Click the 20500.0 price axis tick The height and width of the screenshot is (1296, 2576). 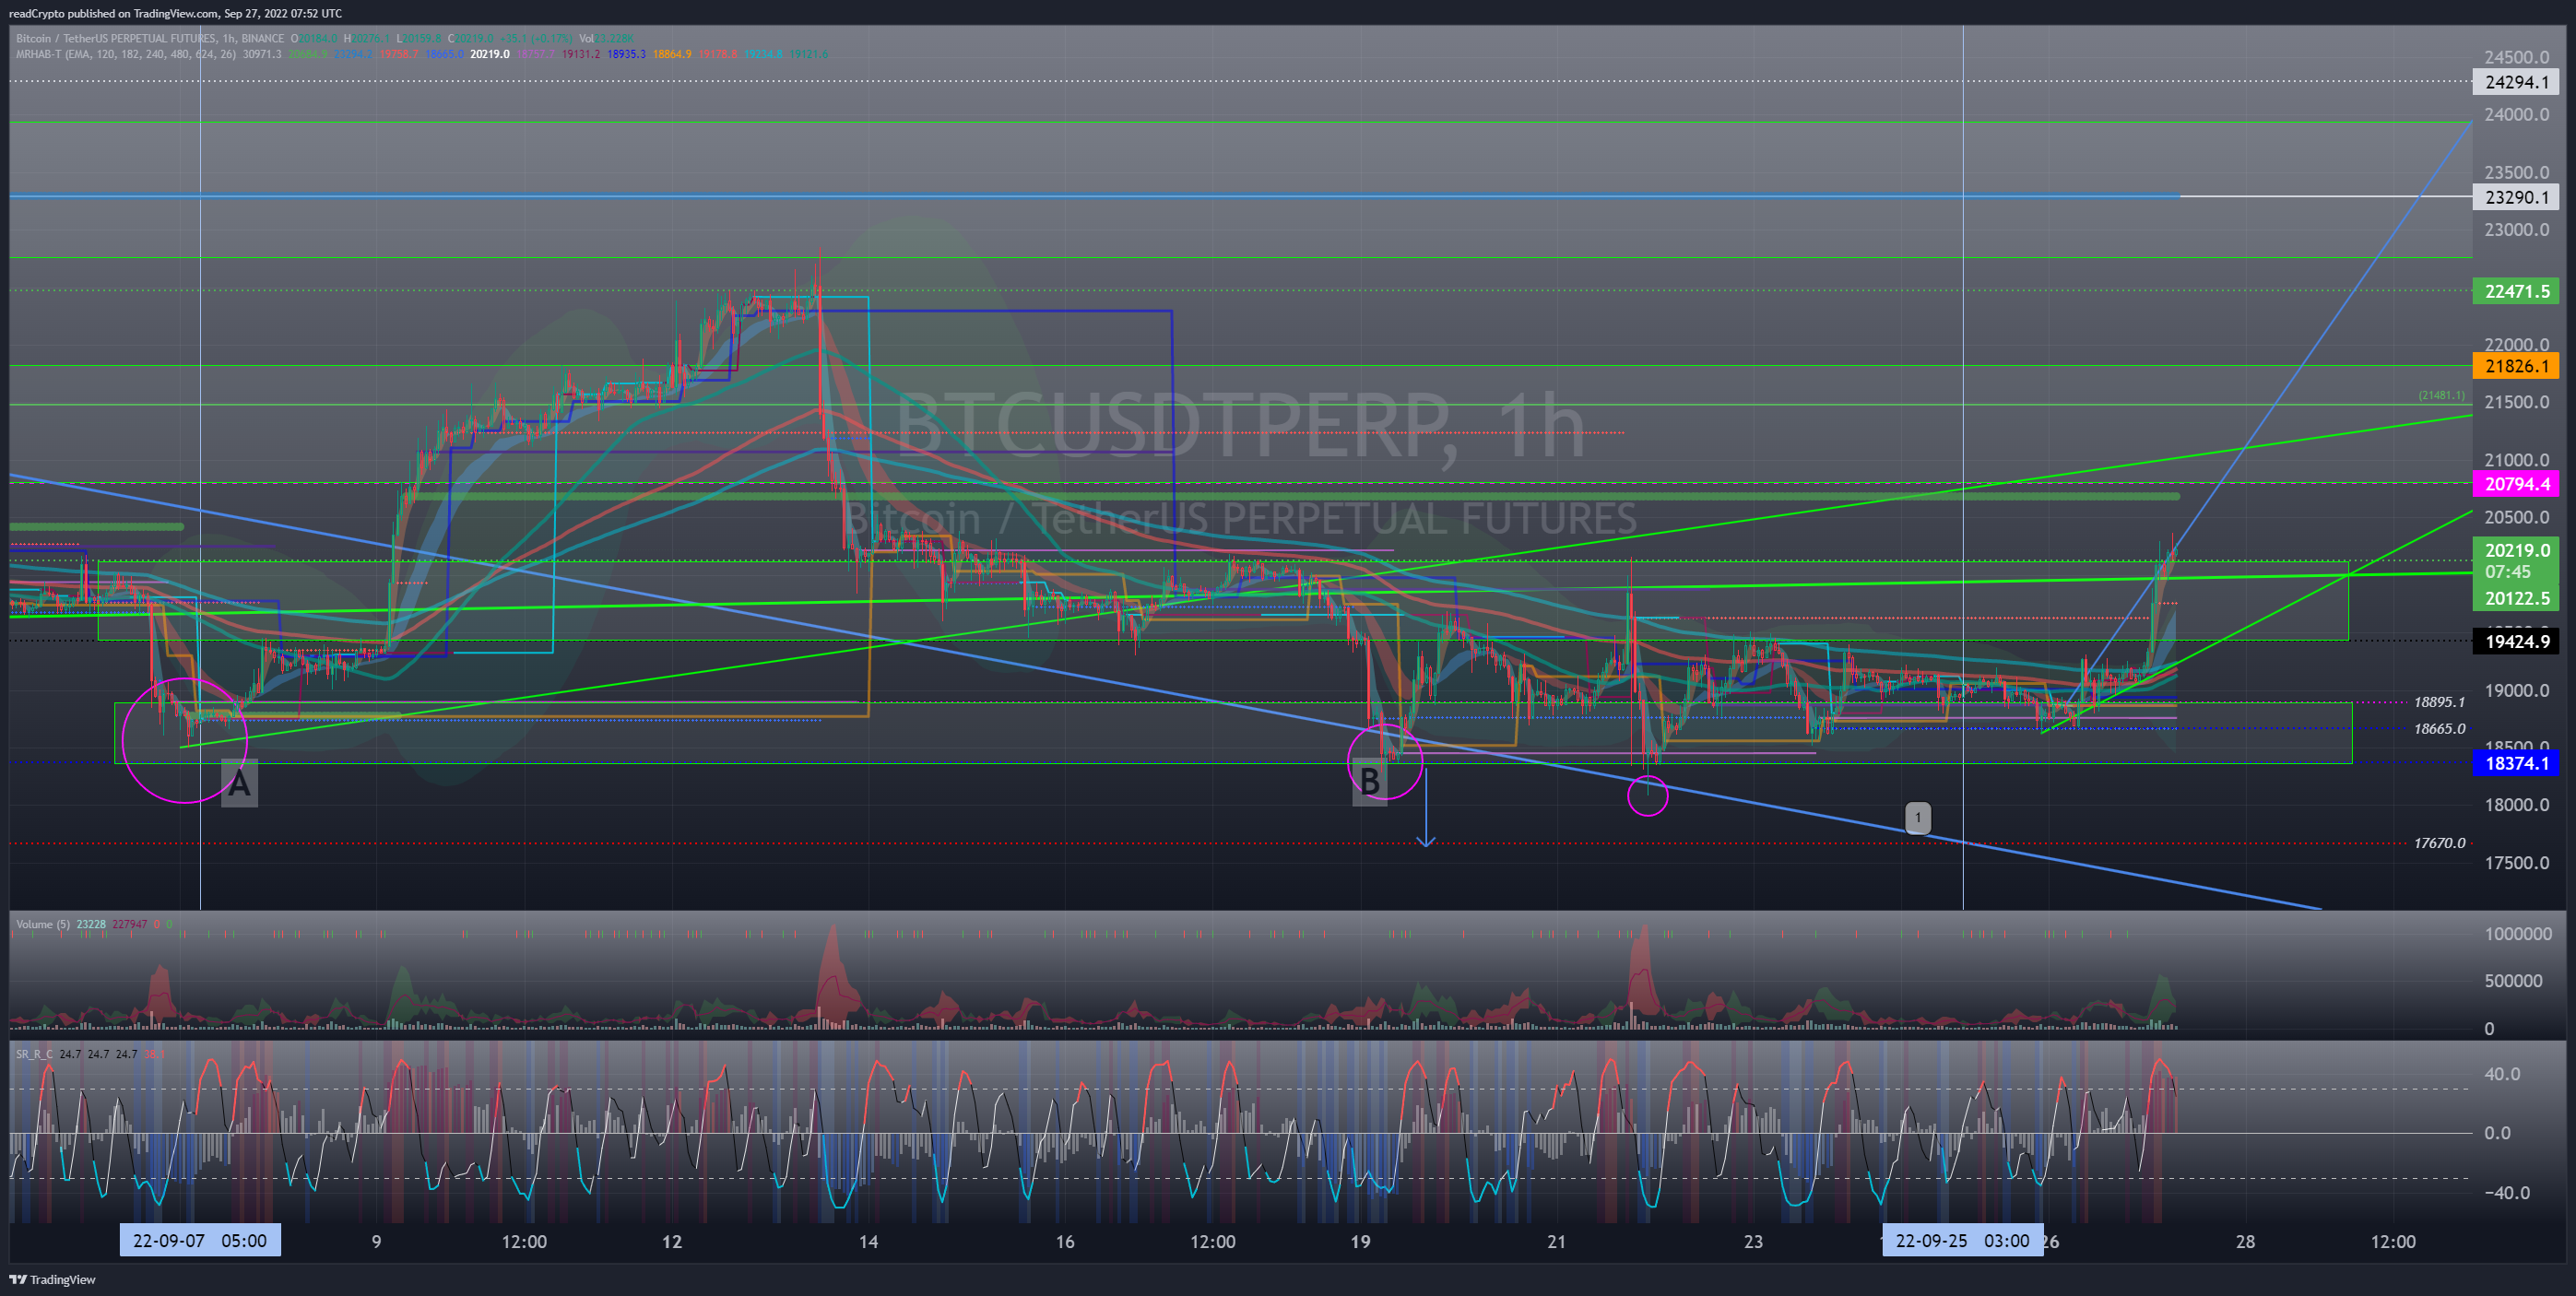coord(2516,517)
